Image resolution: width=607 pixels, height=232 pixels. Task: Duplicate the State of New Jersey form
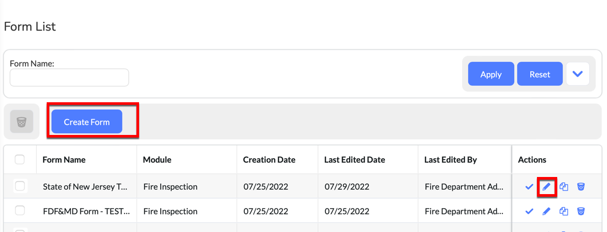(563, 187)
